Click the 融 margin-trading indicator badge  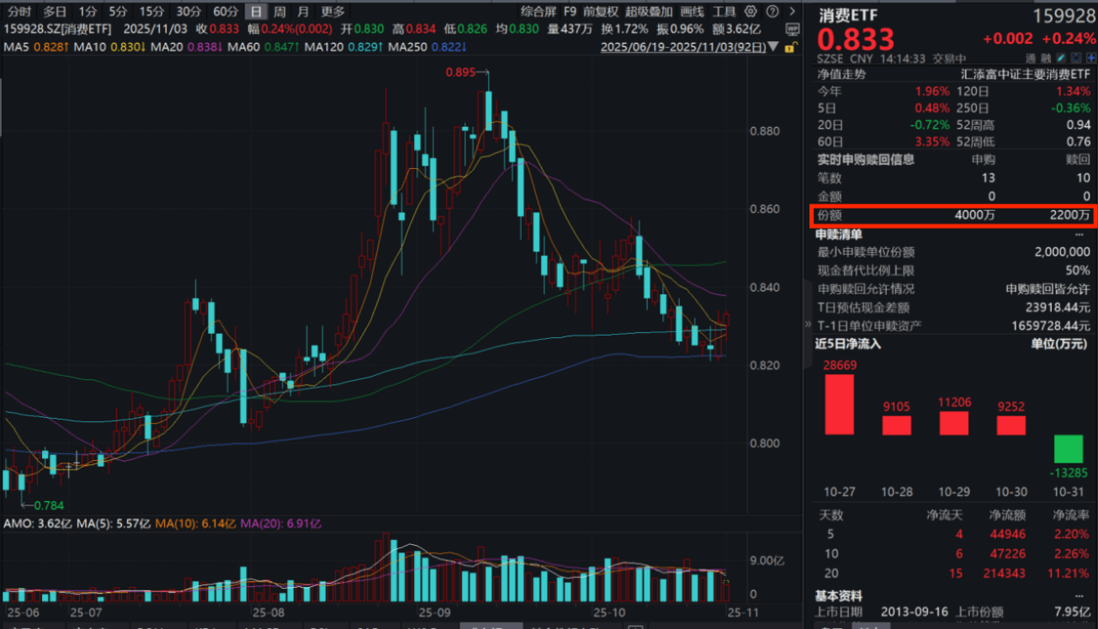1046,57
